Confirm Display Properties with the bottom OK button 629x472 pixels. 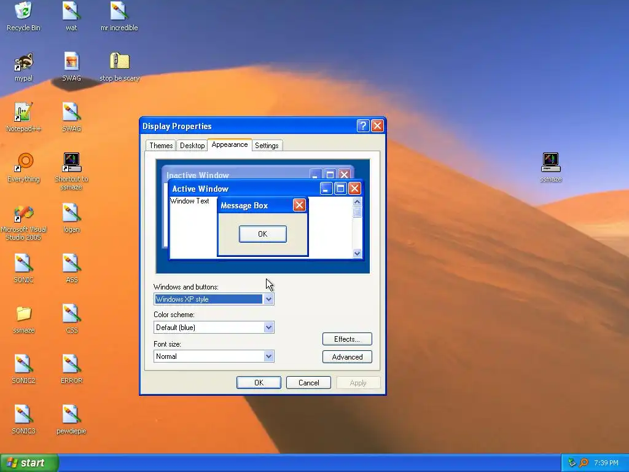[259, 382]
